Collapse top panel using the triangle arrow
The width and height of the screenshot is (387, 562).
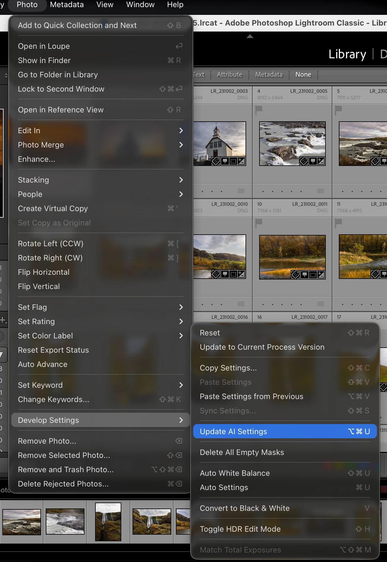pyautogui.click(x=250, y=36)
